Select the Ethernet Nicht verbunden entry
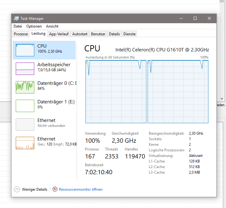This screenshot has height=208, width=226. coord(44,124)
